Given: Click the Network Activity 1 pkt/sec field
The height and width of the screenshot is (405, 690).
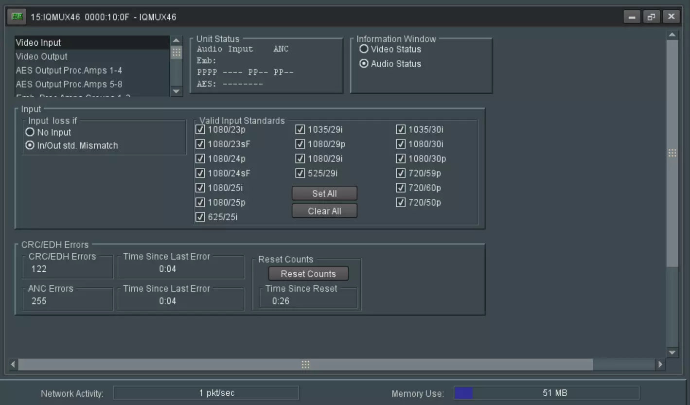Looking at the screenshot, I should 206,393.
